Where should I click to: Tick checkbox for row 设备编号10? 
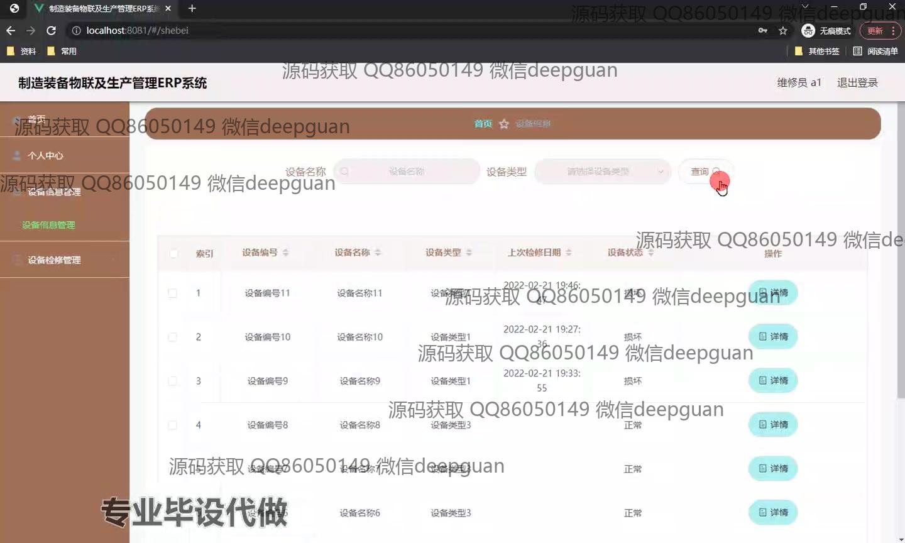[172, 337]
